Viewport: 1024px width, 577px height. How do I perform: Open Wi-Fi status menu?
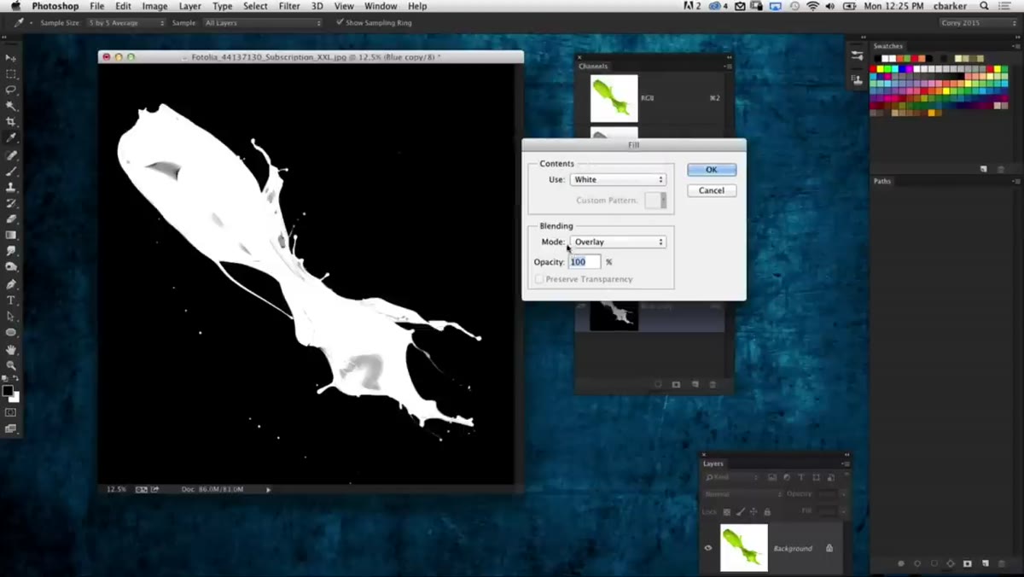click(812, 6)
